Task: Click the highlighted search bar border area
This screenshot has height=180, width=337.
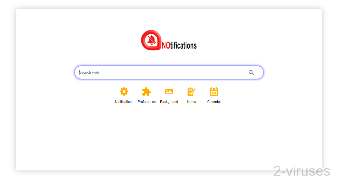Action: (x=169, y=66)
